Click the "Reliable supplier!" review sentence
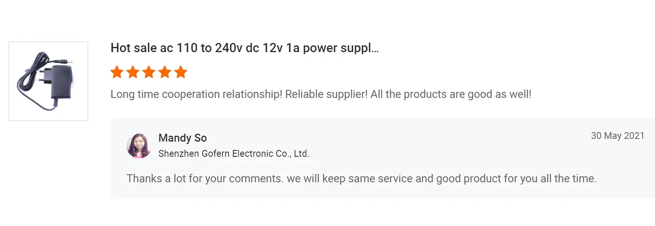655x226 pixels. click(x=327, y=94)
